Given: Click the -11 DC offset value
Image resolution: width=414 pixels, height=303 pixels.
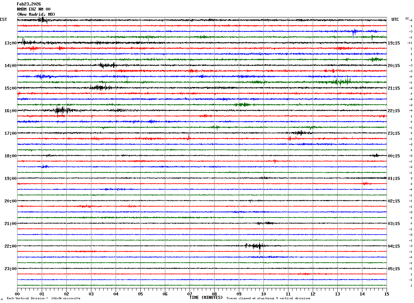Looking at the screenshot, I should (x=410, y=43).
